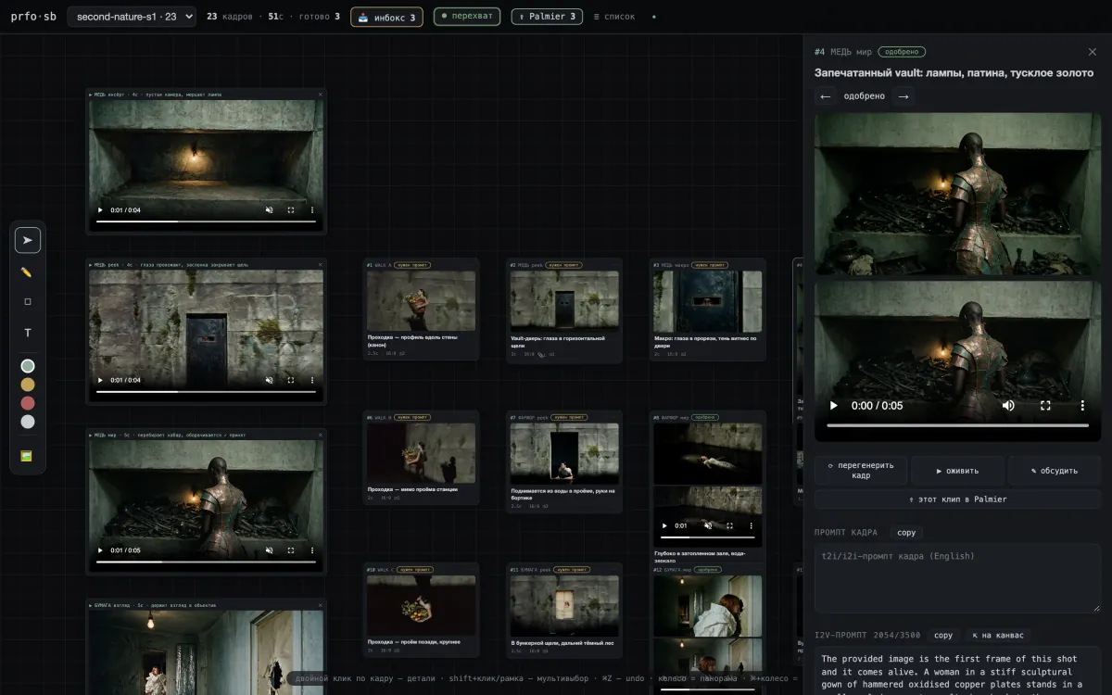This screenshot has width=1112, height=695.
Task: Focus the t2i/i2i frame prompt field
Action: 958,577
